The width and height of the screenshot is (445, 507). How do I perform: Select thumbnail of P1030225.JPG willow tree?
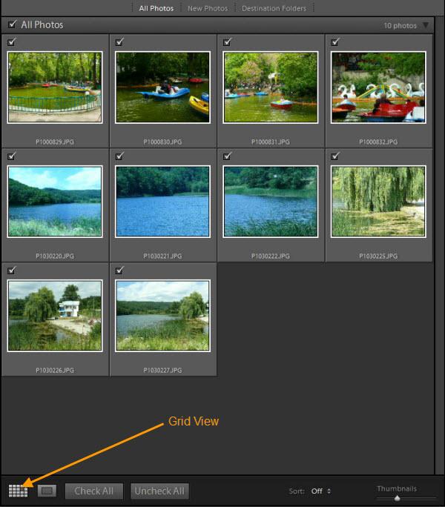pyautogui.click(x=378, y=202)
